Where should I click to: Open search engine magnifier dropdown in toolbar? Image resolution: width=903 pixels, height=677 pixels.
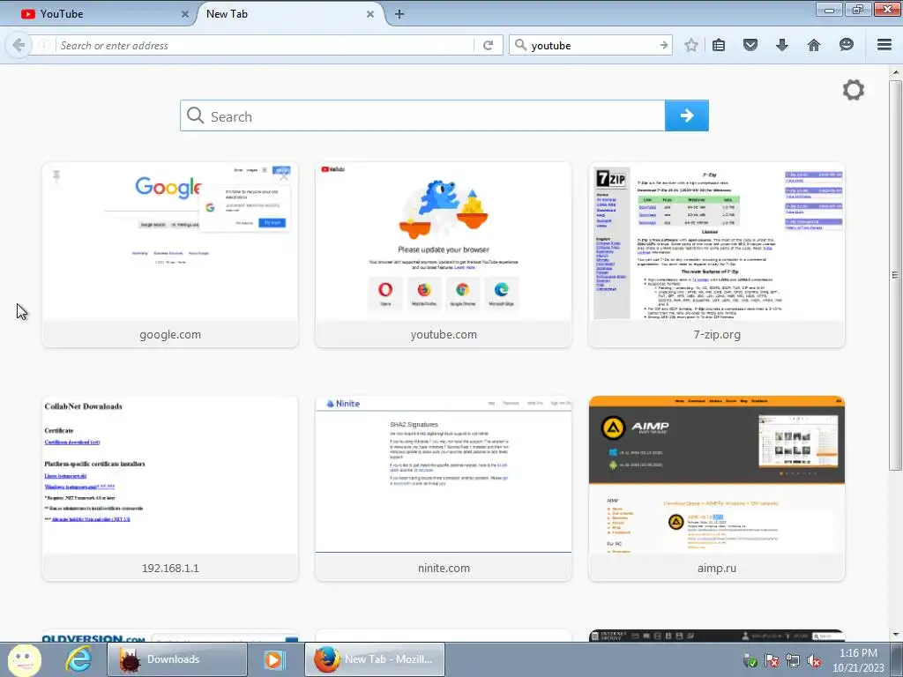tap(520, 45)
